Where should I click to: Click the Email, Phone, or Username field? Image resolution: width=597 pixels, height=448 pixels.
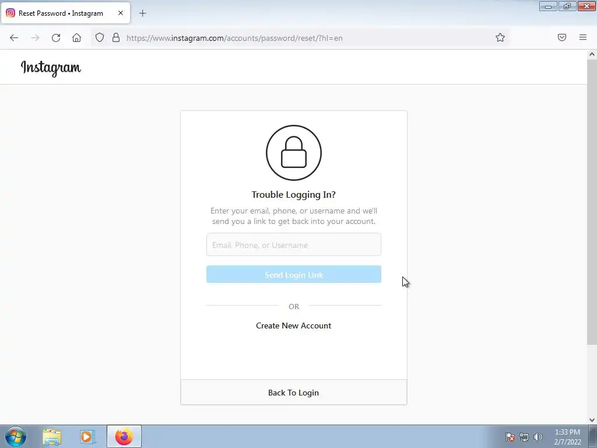tap(294, 244)
